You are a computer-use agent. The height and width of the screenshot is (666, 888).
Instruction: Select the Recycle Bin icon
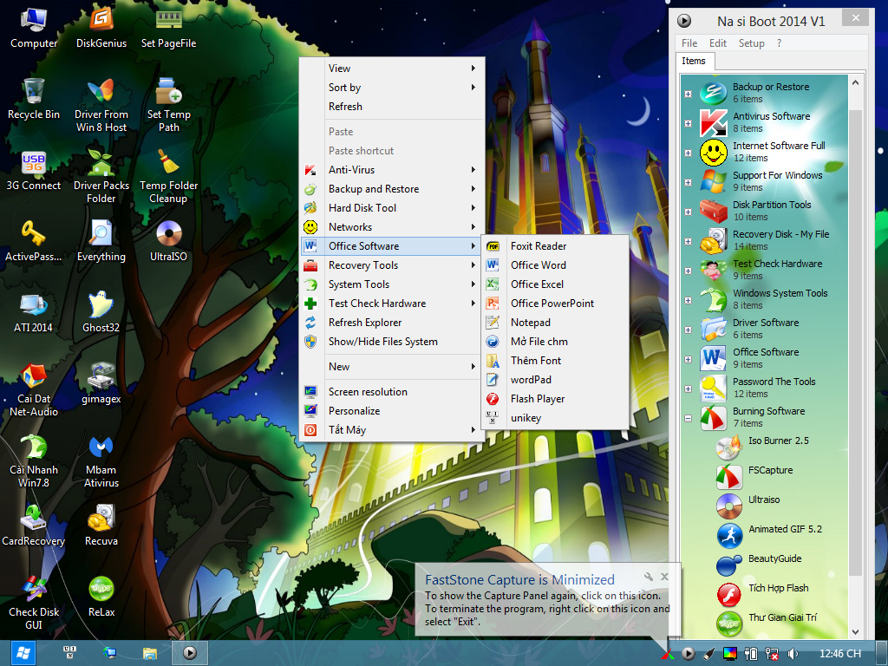tap(34, 99)
